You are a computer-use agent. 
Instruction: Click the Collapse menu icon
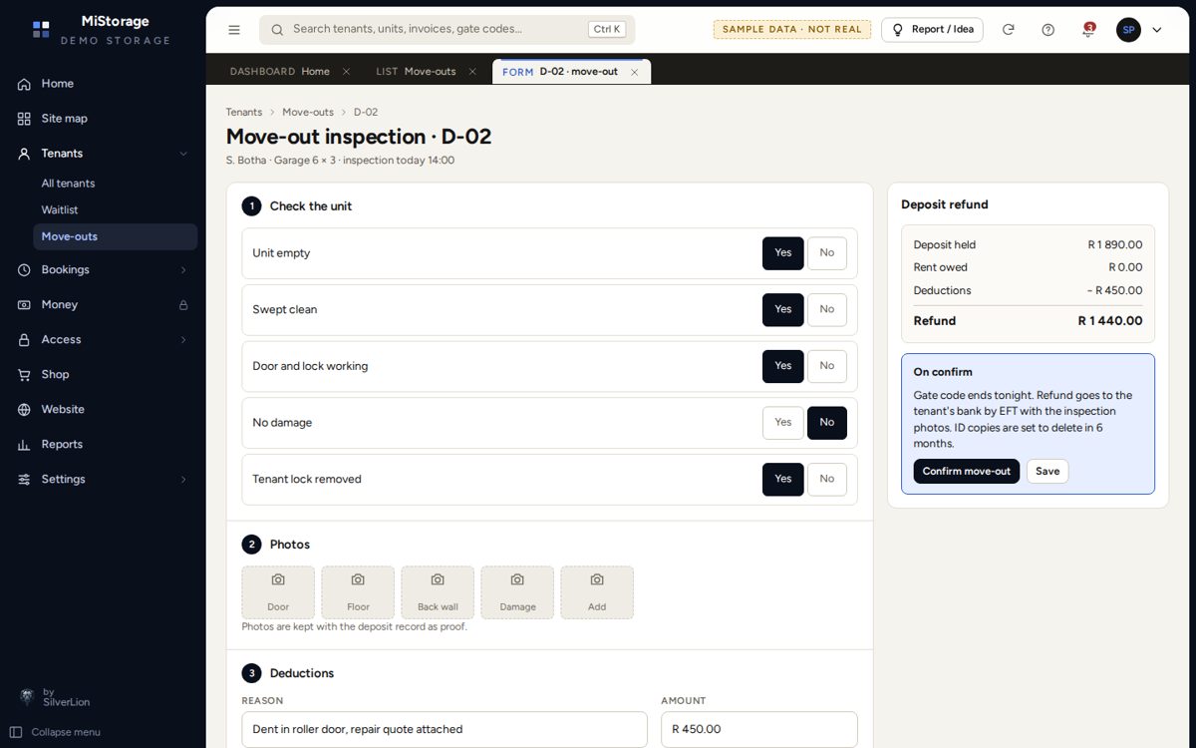tap(16, 732)
